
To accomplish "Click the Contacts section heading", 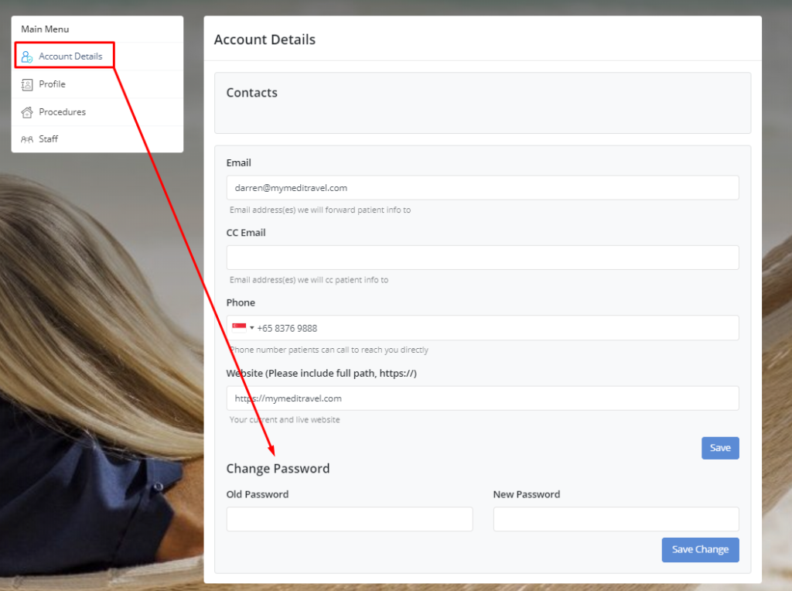I will 251,93.
